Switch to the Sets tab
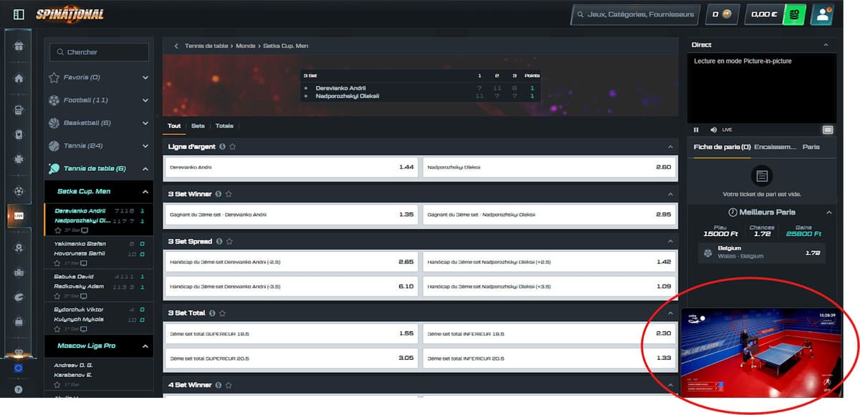 (198, 125)
